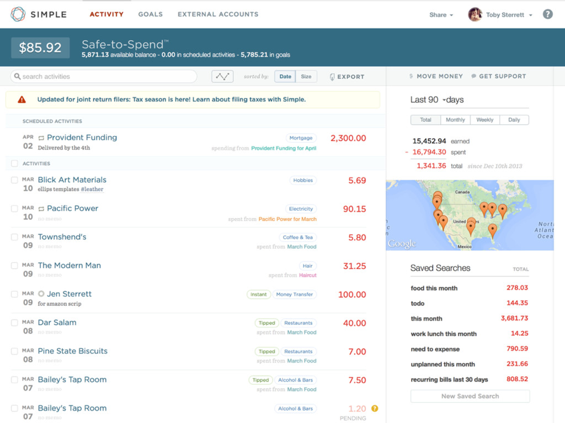Image resolution: width=565 pixels, height=423 pixels.
Task: Click the Simple logo icon
Action: point(18,14)
